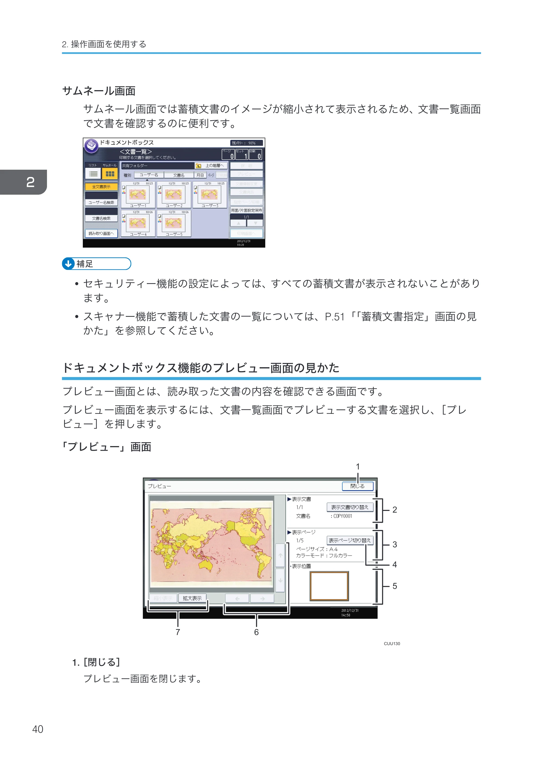543x767 pixels.
Task: Click the 表示位置 orange position frame
Action: (329, 586)
